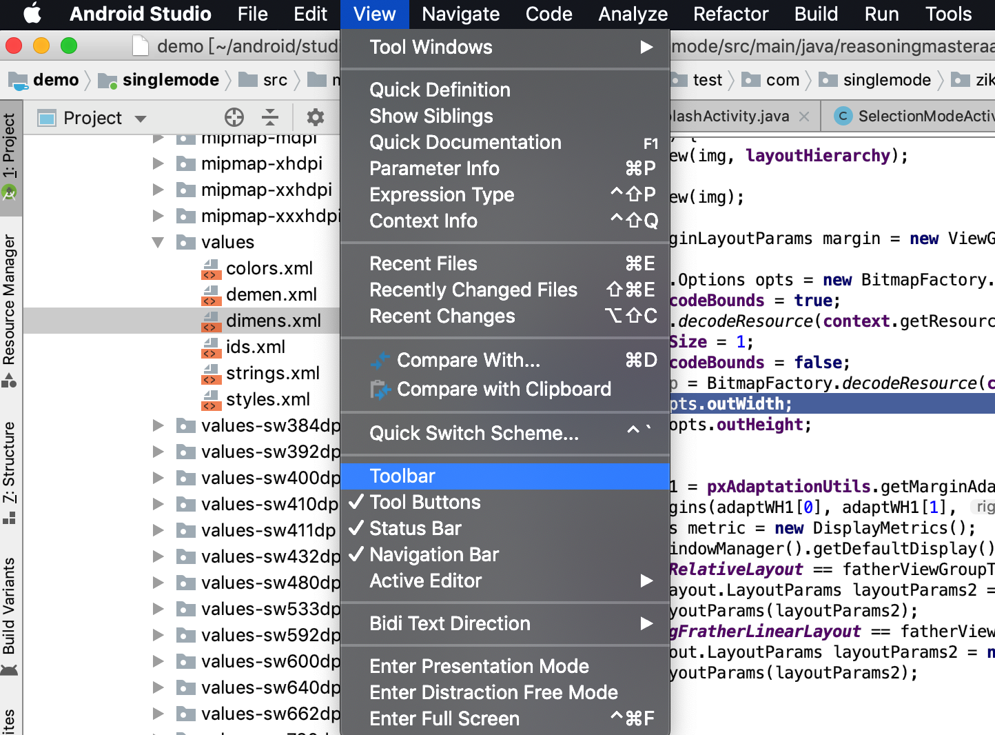This screenshot has width=995, height=735.
Task: Open the 7: Structure side panel
Action: (9, 473)
